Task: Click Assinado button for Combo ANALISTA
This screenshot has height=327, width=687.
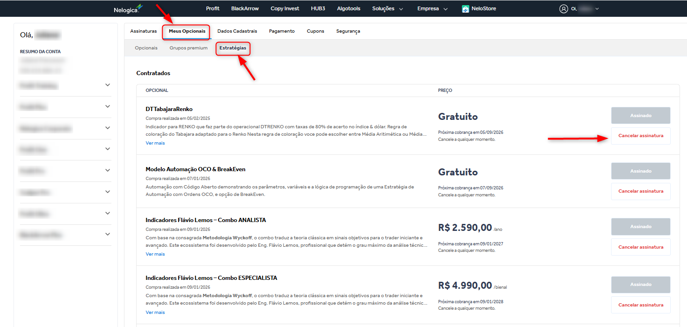Action: 641,227
